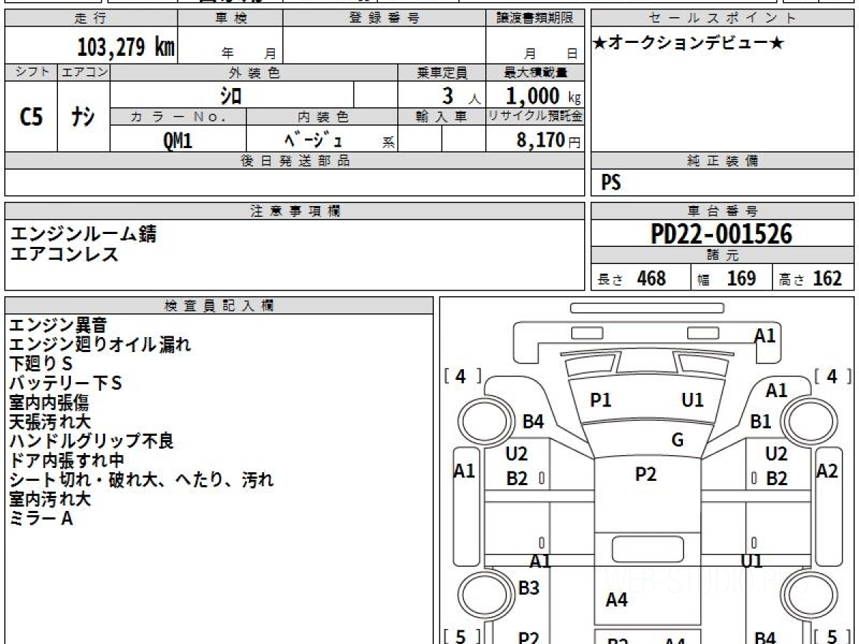
Task: Select the air conditioner value ナシ
Action: [x=83, y=117]
